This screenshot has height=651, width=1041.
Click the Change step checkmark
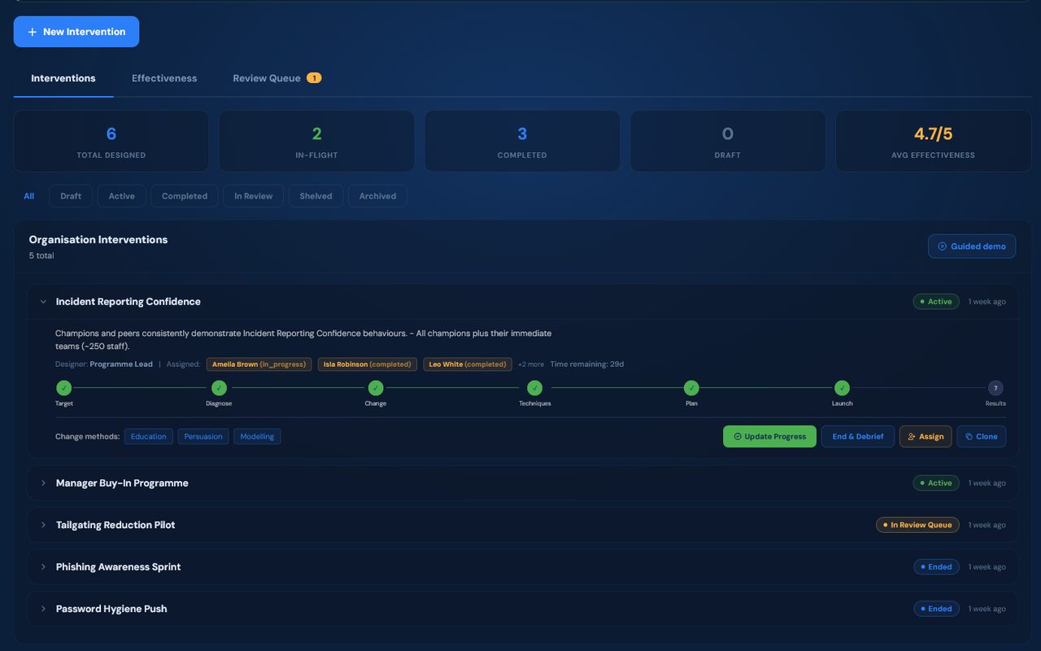pos(375,388)
